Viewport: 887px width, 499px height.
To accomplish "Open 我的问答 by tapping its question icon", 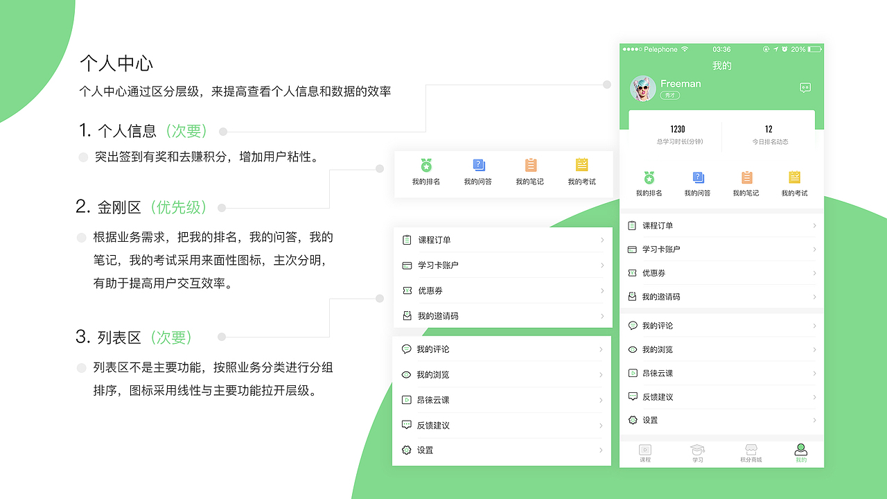I will point(698,179).
